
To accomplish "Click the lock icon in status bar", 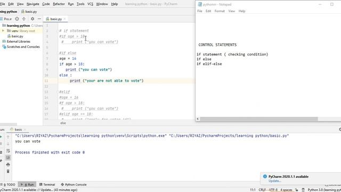I will coord(296,190).
